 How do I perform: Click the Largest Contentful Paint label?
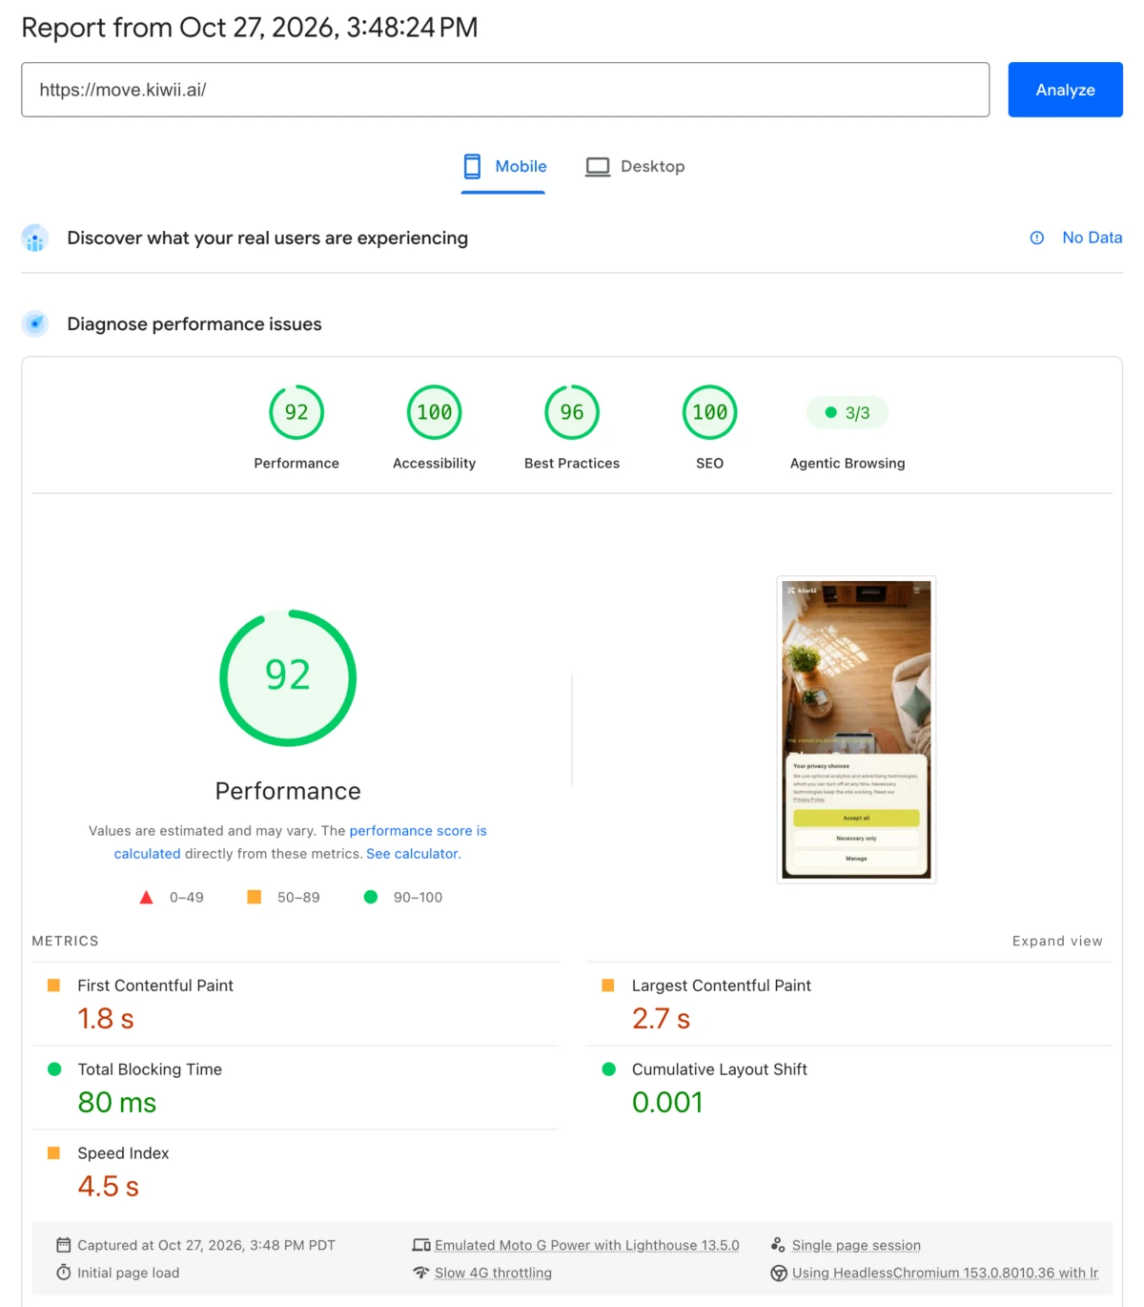(722, 985)
